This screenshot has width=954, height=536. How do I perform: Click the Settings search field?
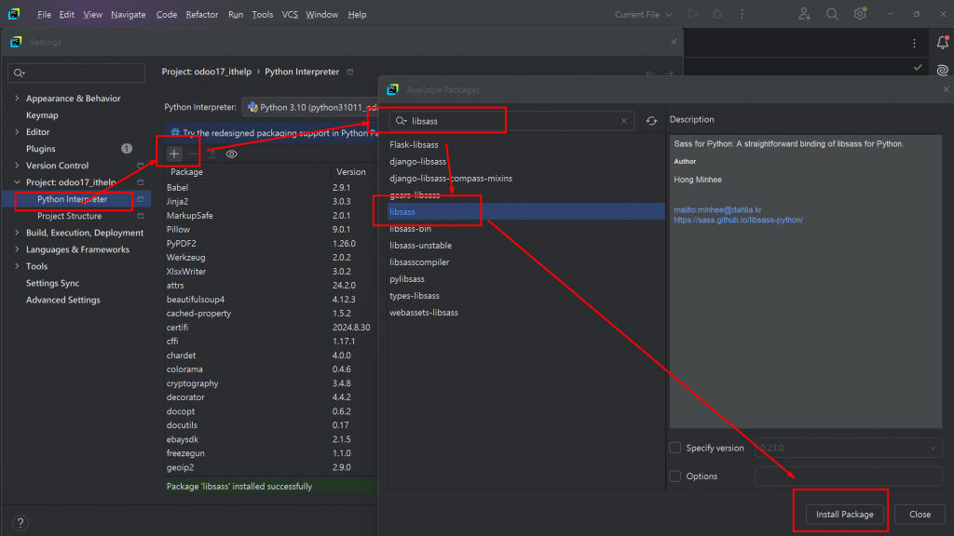coord(76,73)
